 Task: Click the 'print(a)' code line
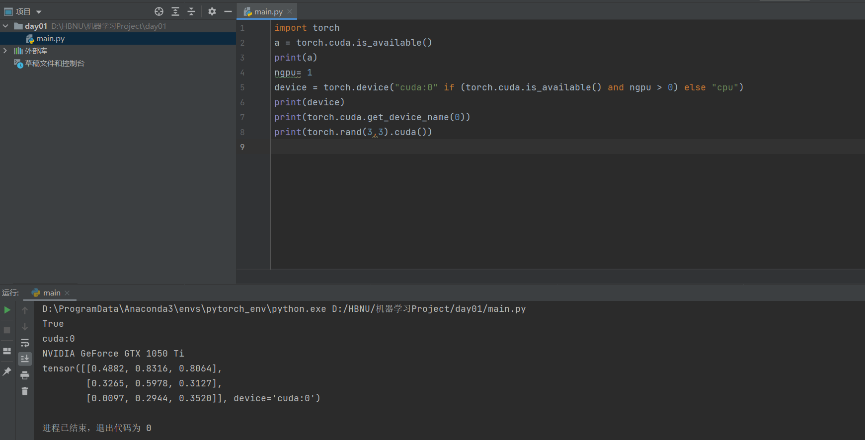296,58
